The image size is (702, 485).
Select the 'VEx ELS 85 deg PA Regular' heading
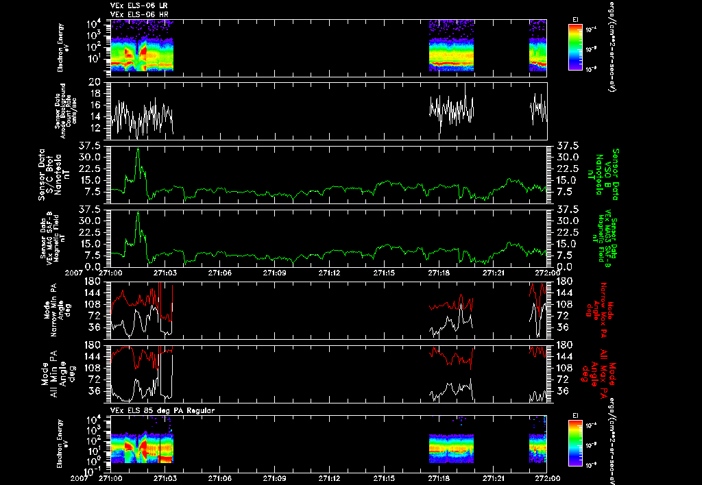(162, 410)
